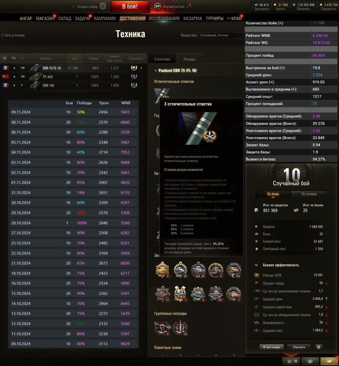
Task: Expand the "Создать взвод" chevron dropdown
Action: coord(73,7)
